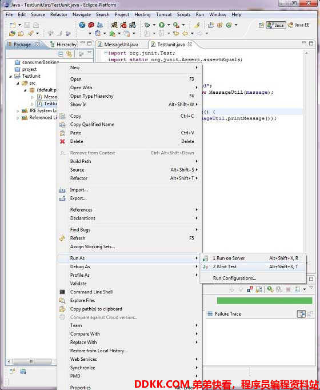Click the Collapse All icon in Package Explorer
Viewport: 320px width, 390px height.
coord(61,54)
